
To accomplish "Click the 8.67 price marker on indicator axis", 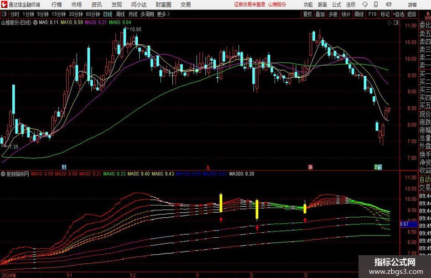I will 408,224.
